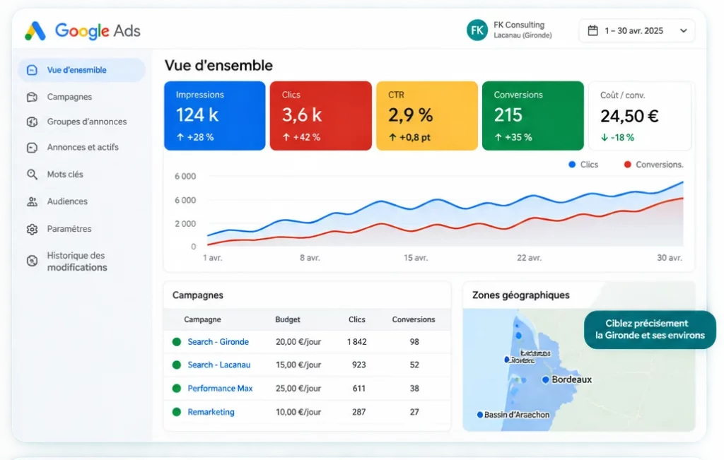The image size is (724, 460).
Task: Click the Clics column header in table
Action: pyautogui.click(x=357, y=320)
